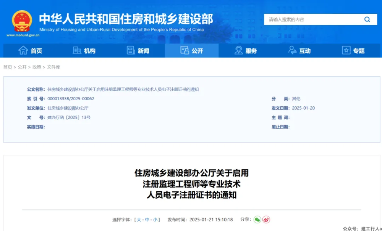
Task: Click the document-lock icon beside 公开
Action: (x=185, y=50)
